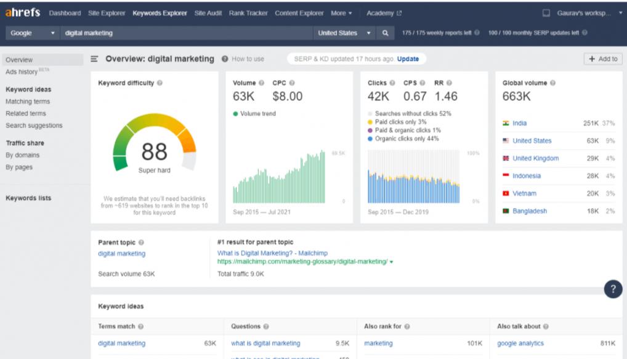The height and width of the screenshot is (359, 627).
Task: Click the Keyword difficulty info icon
Action: [x=160, y=83]
